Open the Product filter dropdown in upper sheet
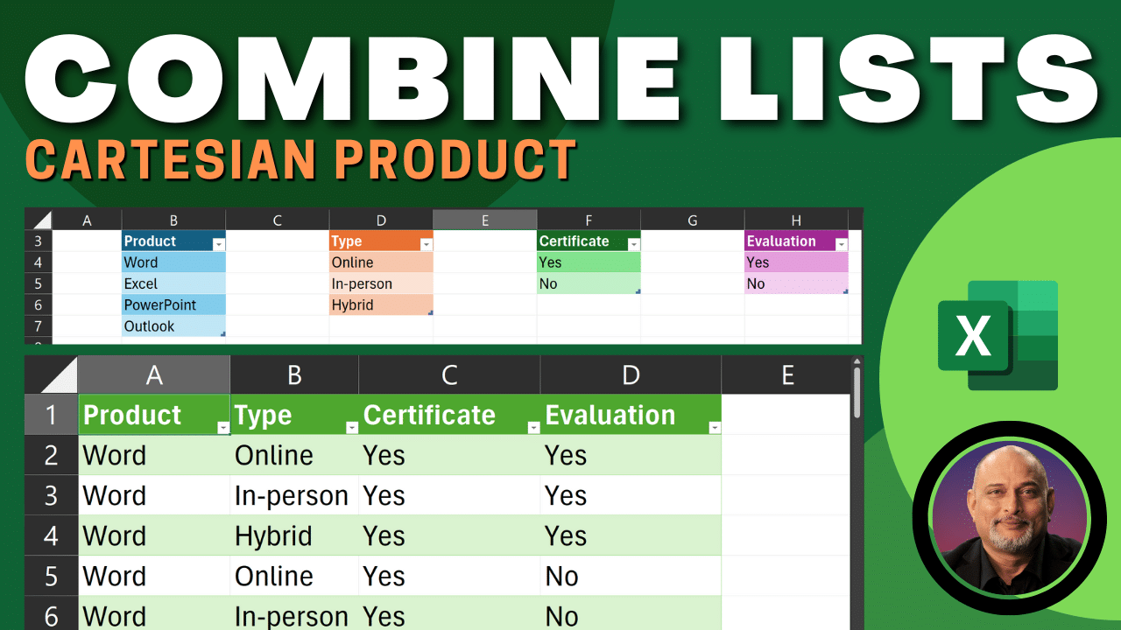 coord(219,245)
